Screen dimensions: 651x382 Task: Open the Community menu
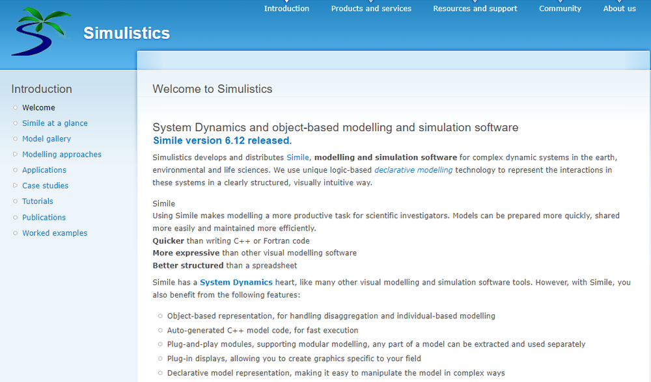(x=560, y=8)
